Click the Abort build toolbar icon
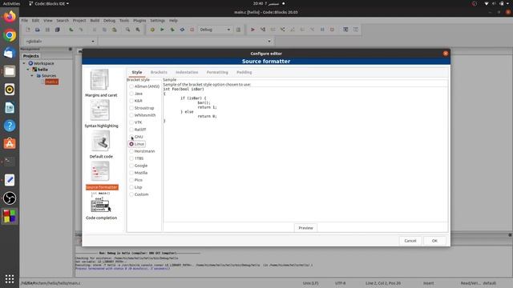513x288 pixels. click(x=192, y=30)
